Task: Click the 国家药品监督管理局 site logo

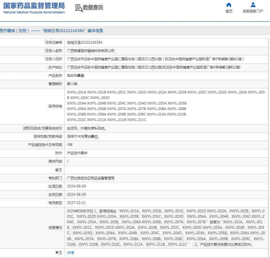Action: (34, 8)
